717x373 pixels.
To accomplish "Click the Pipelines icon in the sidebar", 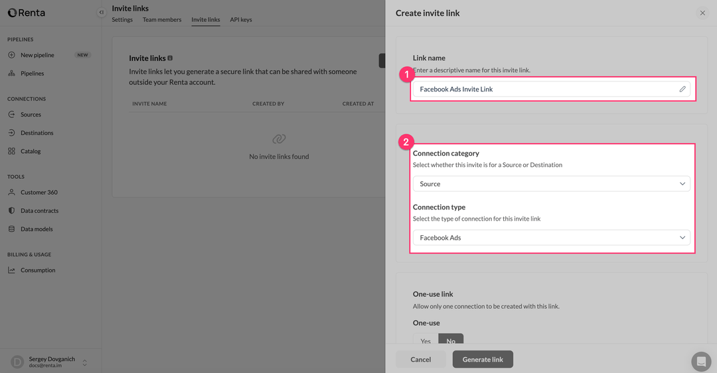I will (11, 73).
